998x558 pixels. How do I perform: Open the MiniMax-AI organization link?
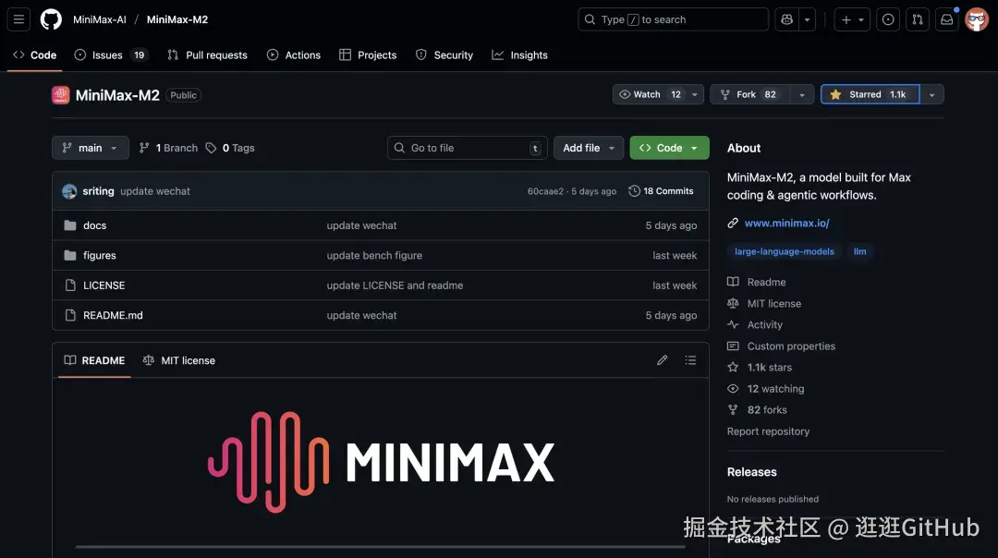pos(99,19)
